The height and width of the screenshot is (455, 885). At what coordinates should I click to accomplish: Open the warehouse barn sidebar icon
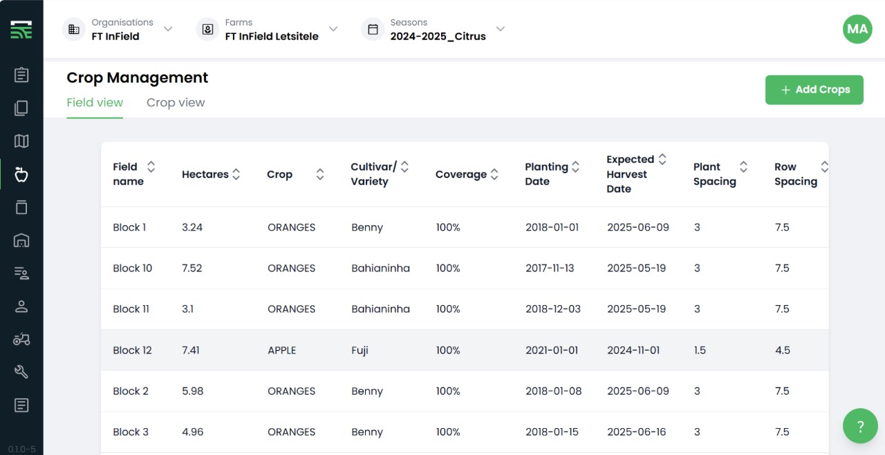click(21, 240)
